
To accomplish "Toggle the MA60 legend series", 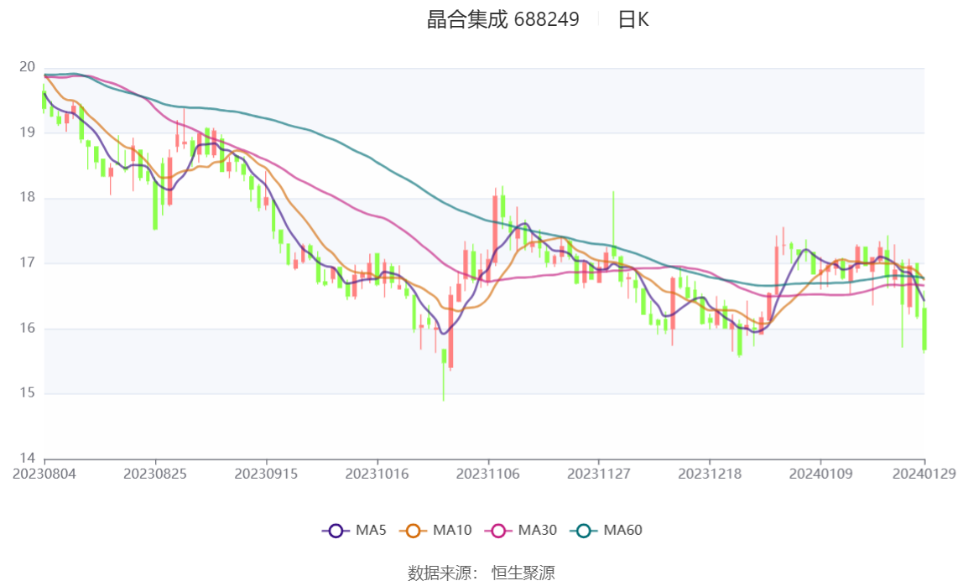I will point(606,530).
